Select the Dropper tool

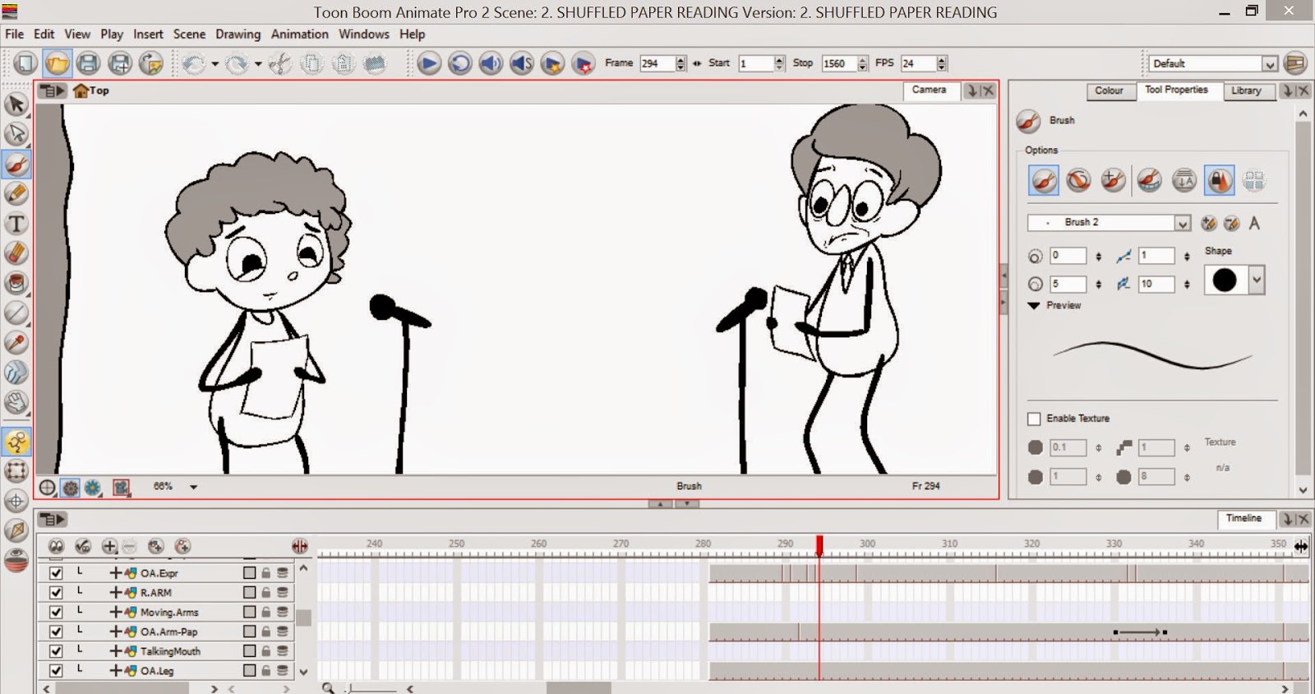[16, 342]
